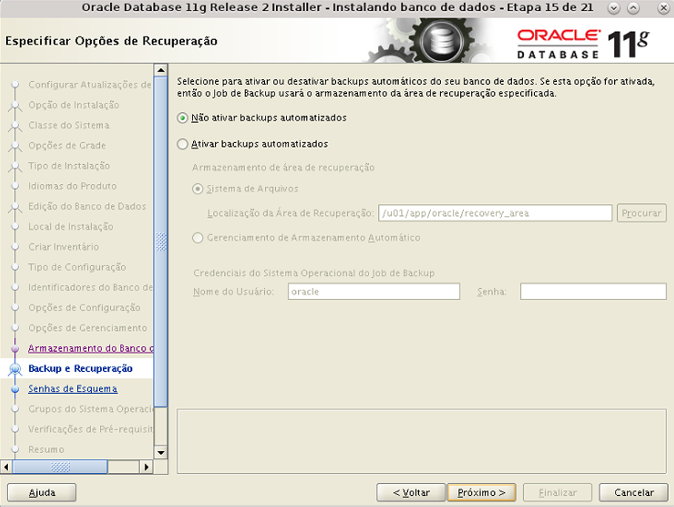Click the recovery area location field
Image resolution: width=674 pixels, height=507 pixels.
(495, 213)
